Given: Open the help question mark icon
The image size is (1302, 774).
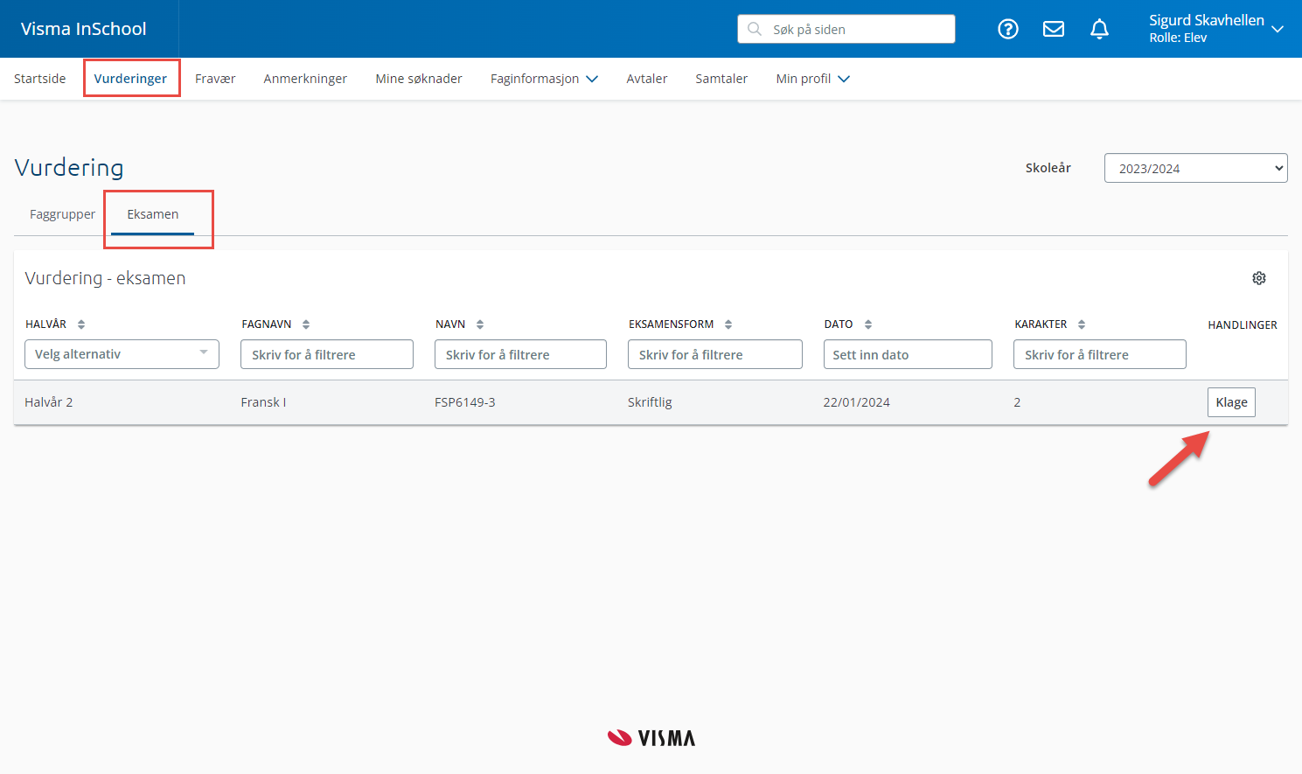Looking at the screenshot, I should pyautogui.click(x=1008, y=29).
